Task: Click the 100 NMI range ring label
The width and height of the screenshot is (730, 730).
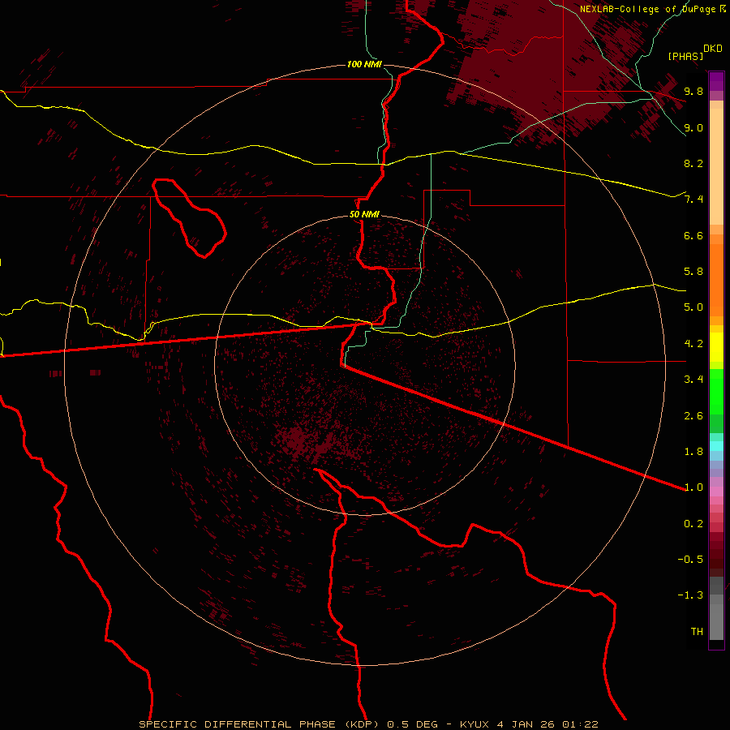Action: pos(364,64)
